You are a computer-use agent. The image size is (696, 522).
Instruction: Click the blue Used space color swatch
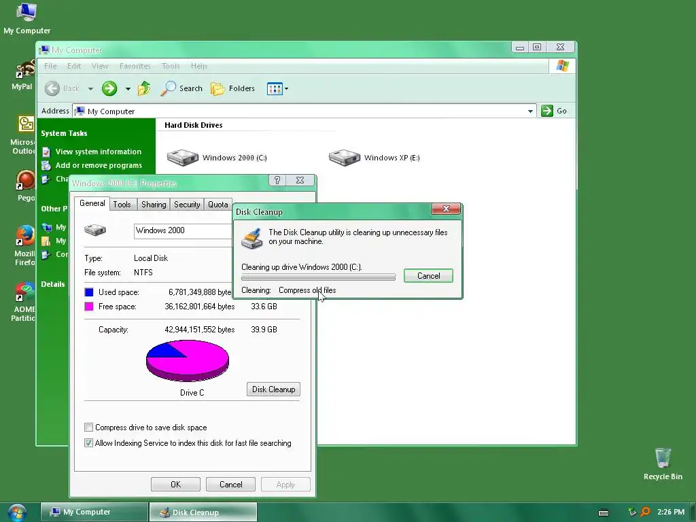(x=89, y=292)
